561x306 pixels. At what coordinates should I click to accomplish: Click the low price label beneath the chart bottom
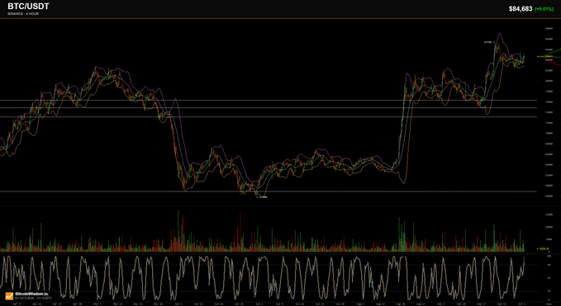click(264, 197)
